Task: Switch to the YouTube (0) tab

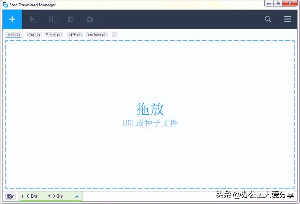Action: coord(96,35)
